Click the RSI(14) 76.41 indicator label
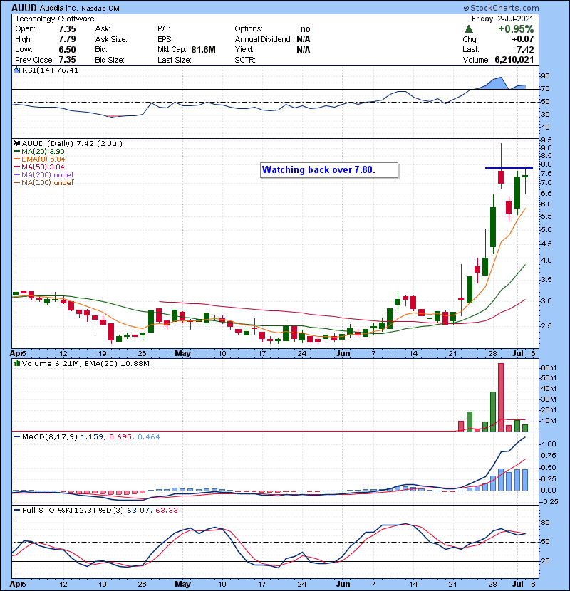Viewport: 570px width, 591px height. click(50, 70)
